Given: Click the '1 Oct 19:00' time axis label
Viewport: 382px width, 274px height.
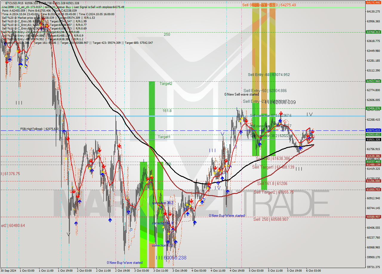Looking at the screenshot, I should click(65, 271).
